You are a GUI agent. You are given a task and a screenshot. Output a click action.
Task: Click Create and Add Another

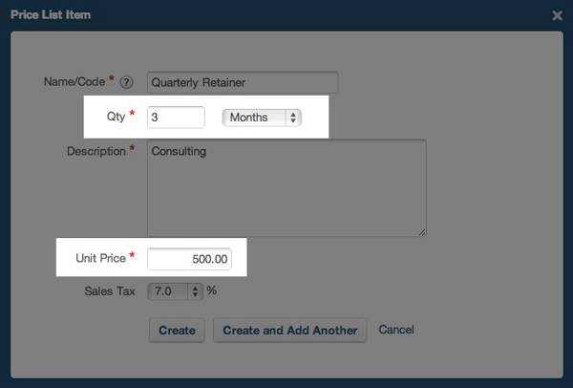click(289, 331)
